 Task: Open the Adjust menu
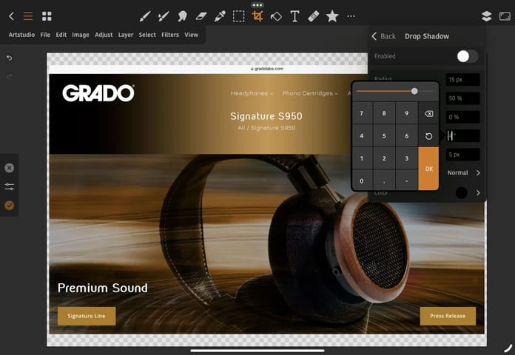pyautogui.click(x=104, y=35)
